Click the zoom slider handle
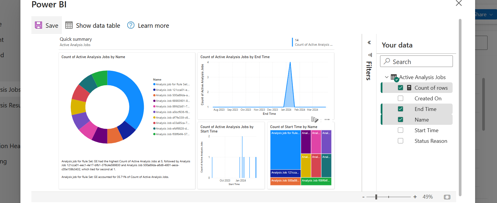Viewport: 497px width, 203px height. 376,197
